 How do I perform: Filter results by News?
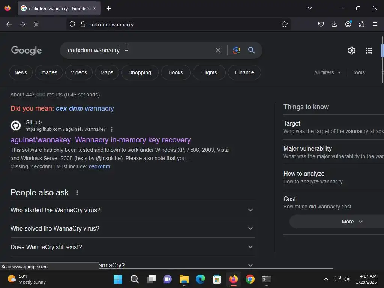tap(21, 72)
